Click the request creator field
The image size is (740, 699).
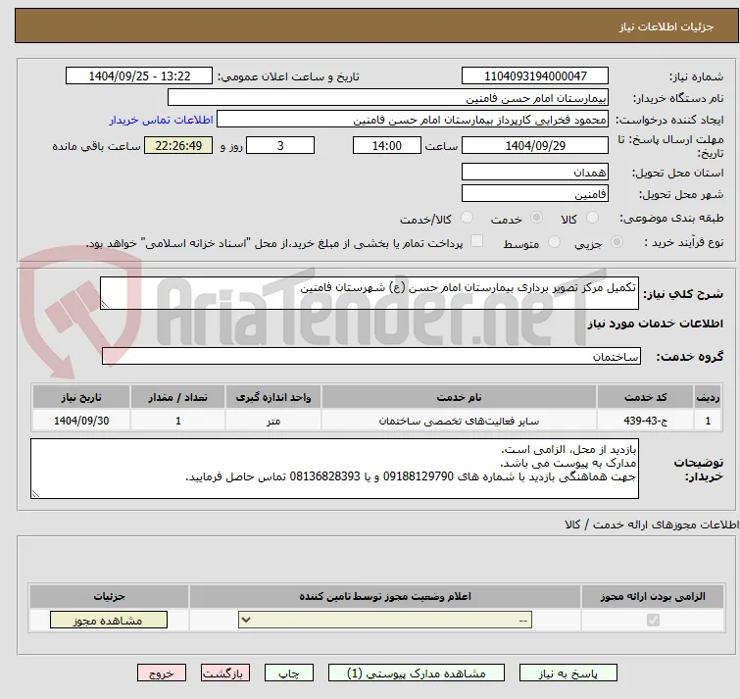click(x=413, y=120)
